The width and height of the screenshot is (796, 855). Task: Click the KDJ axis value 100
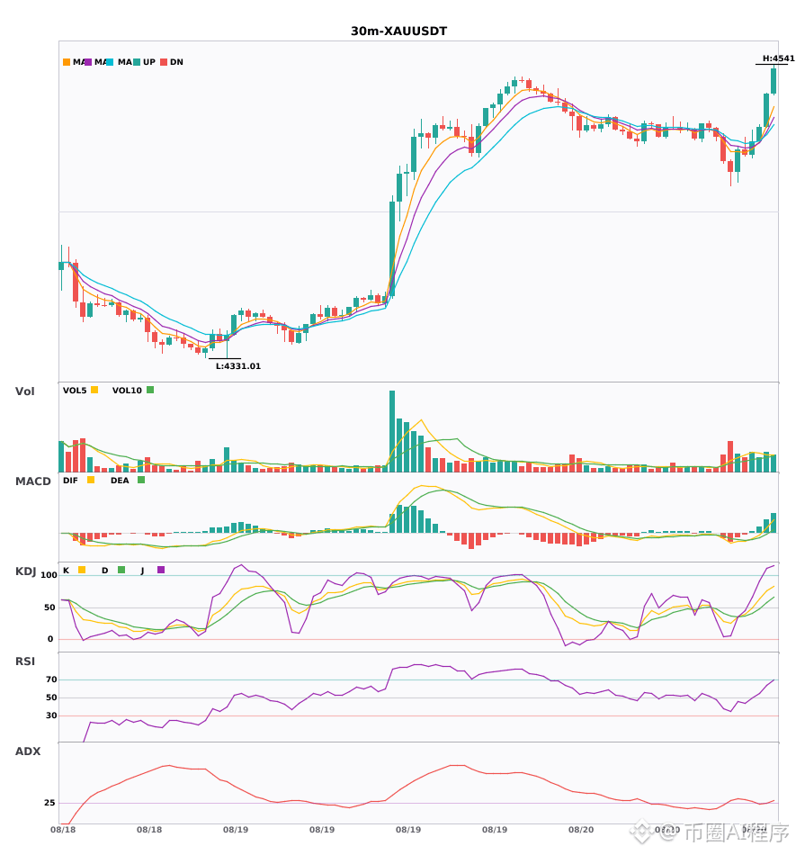click(x=49, y=575)
